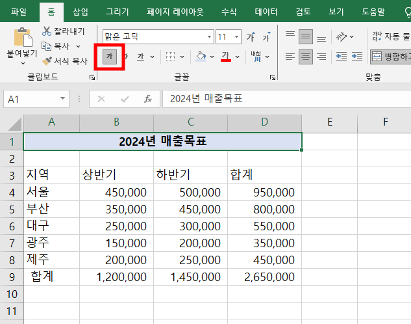Toggle bold formatting (굵게 가)
Viewport: 411px width, 324px height.
click(x=109, y=57)
